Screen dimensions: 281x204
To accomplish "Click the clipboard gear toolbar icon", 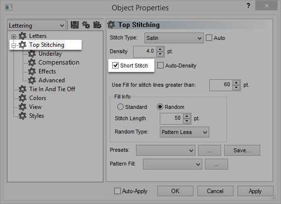I will point(97,25).
